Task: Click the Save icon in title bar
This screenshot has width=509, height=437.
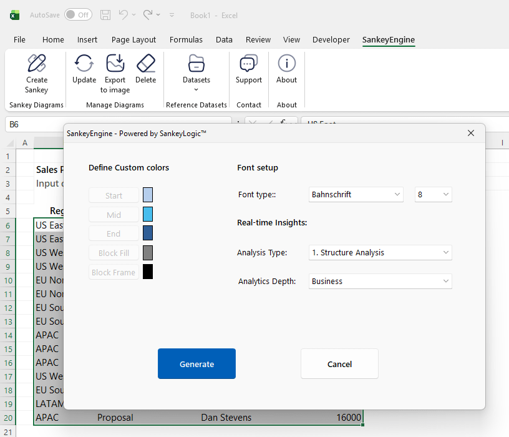Action: tap(105, 15)
